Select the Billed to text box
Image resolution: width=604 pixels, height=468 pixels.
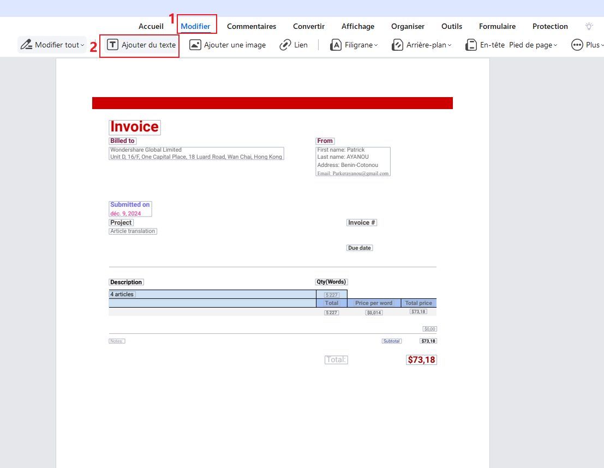[123, 141]
